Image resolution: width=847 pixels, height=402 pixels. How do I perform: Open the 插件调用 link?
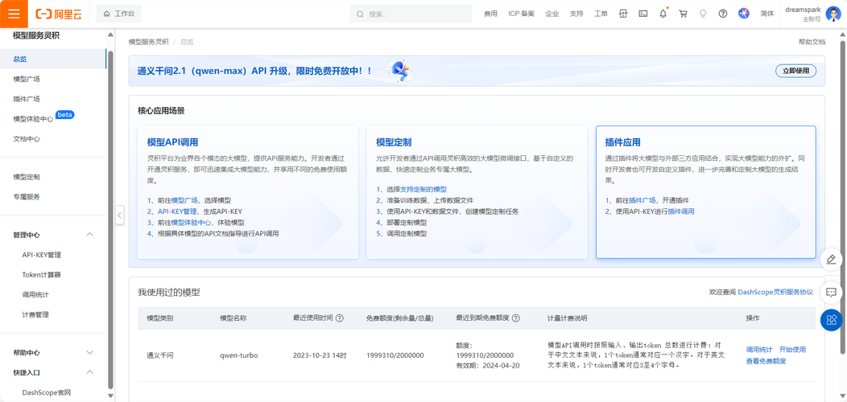pos(681,211)
